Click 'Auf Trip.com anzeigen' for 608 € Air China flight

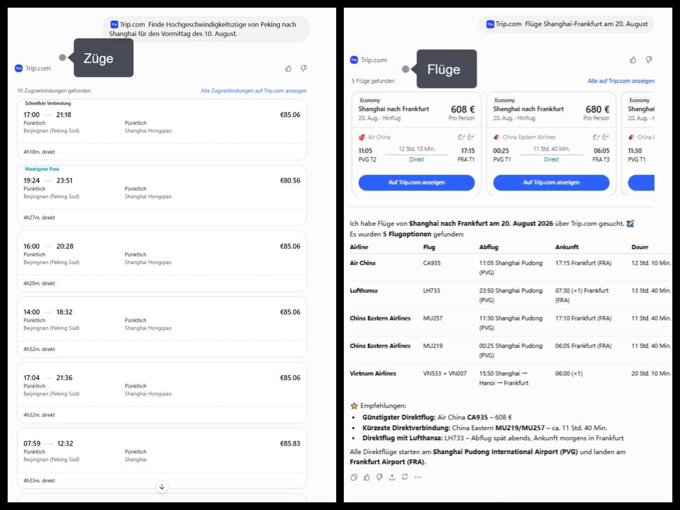[x=416, y=183]
